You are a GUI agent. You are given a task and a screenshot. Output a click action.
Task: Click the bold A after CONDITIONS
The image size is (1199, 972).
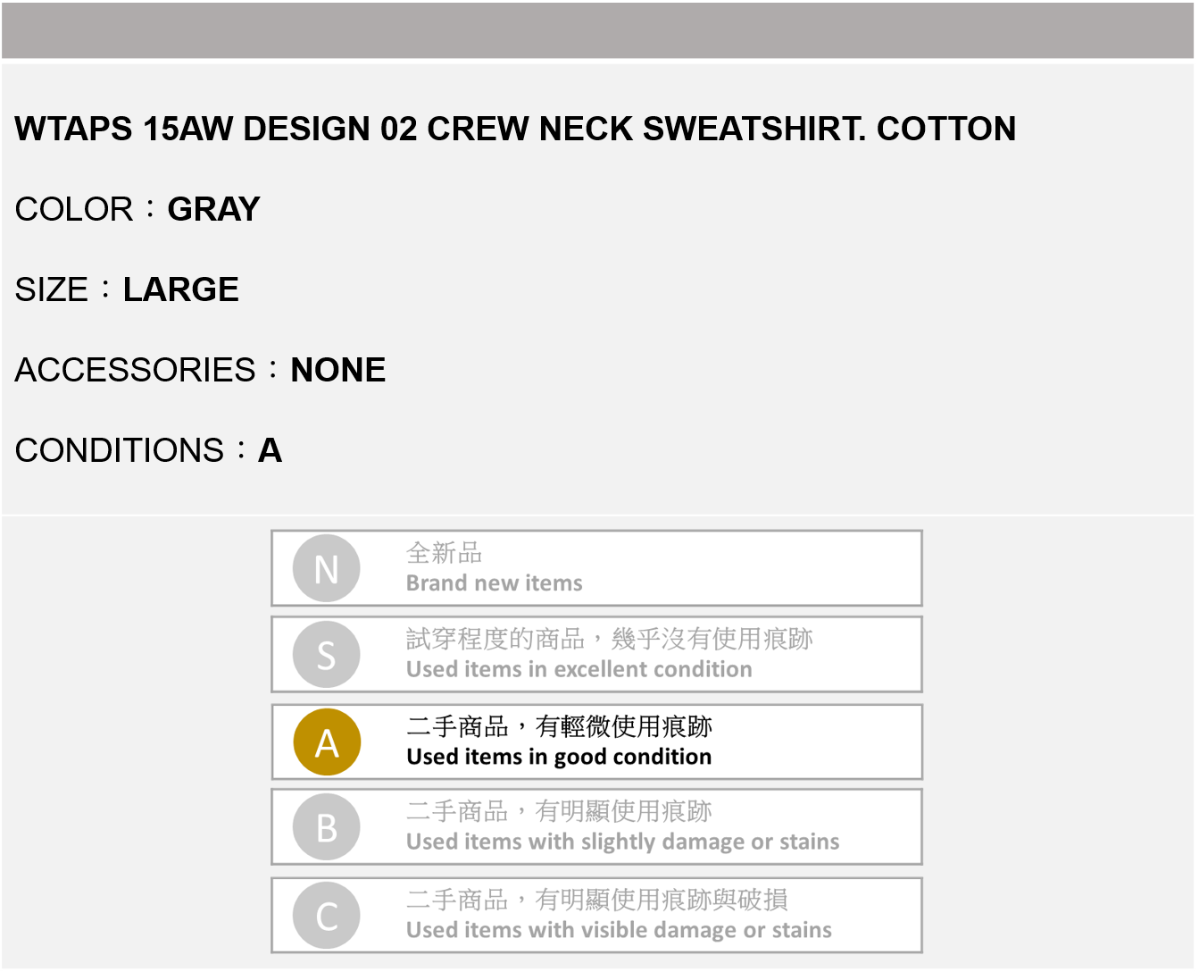[x=270, y=450]
